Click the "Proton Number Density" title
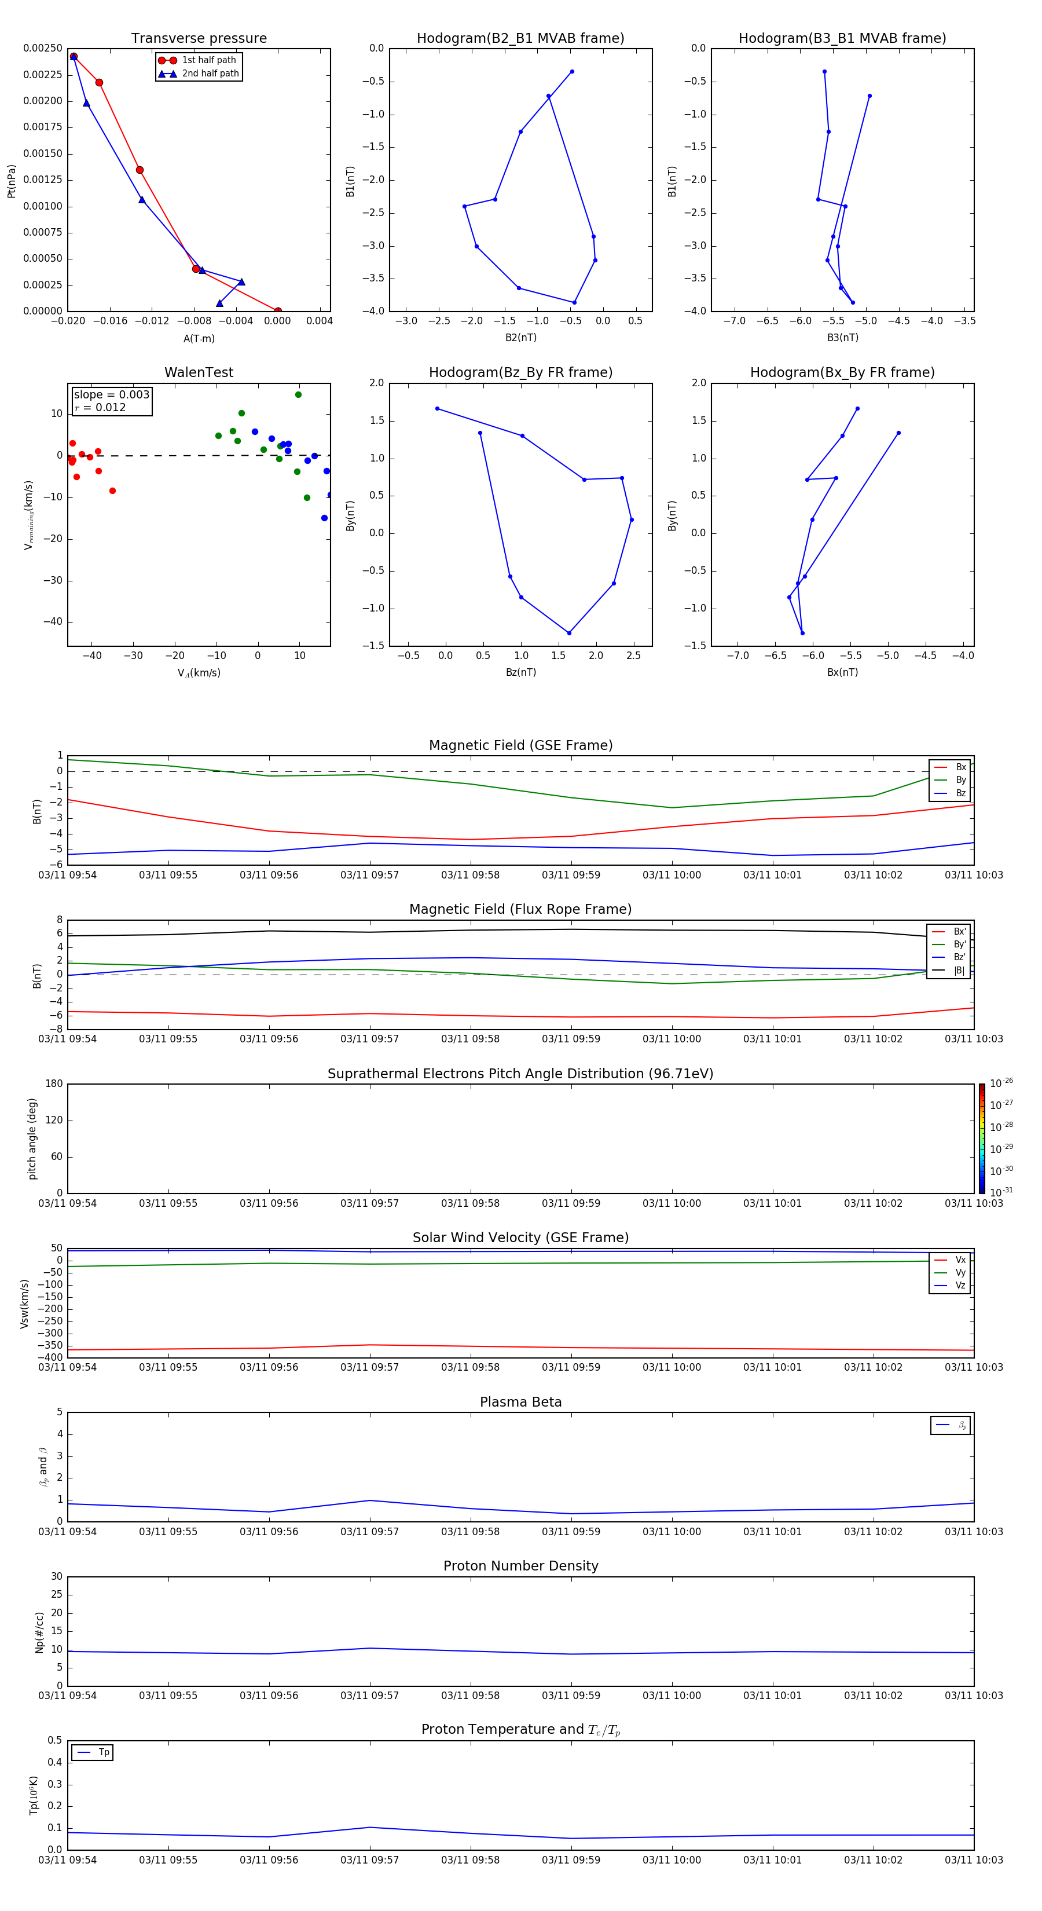 [520, 1566]
